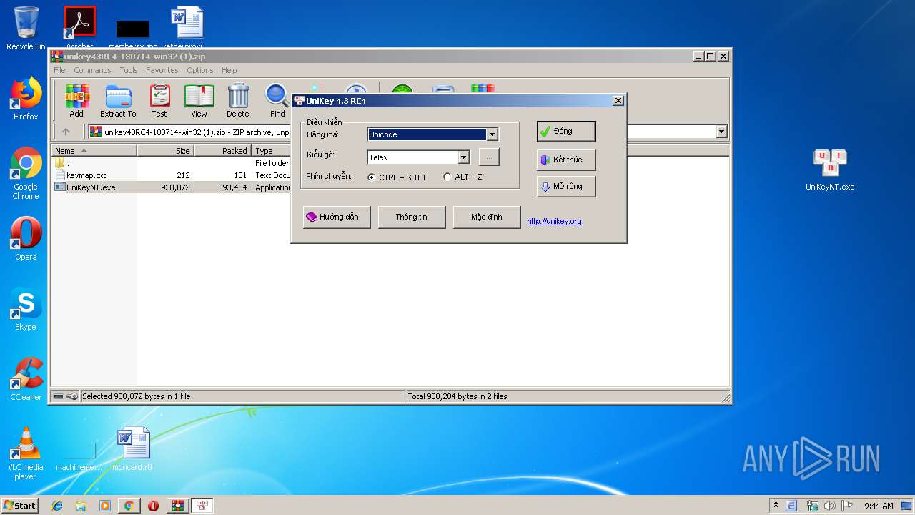
Task: Open the http://unikey.org link
Action: coord(554,222)
